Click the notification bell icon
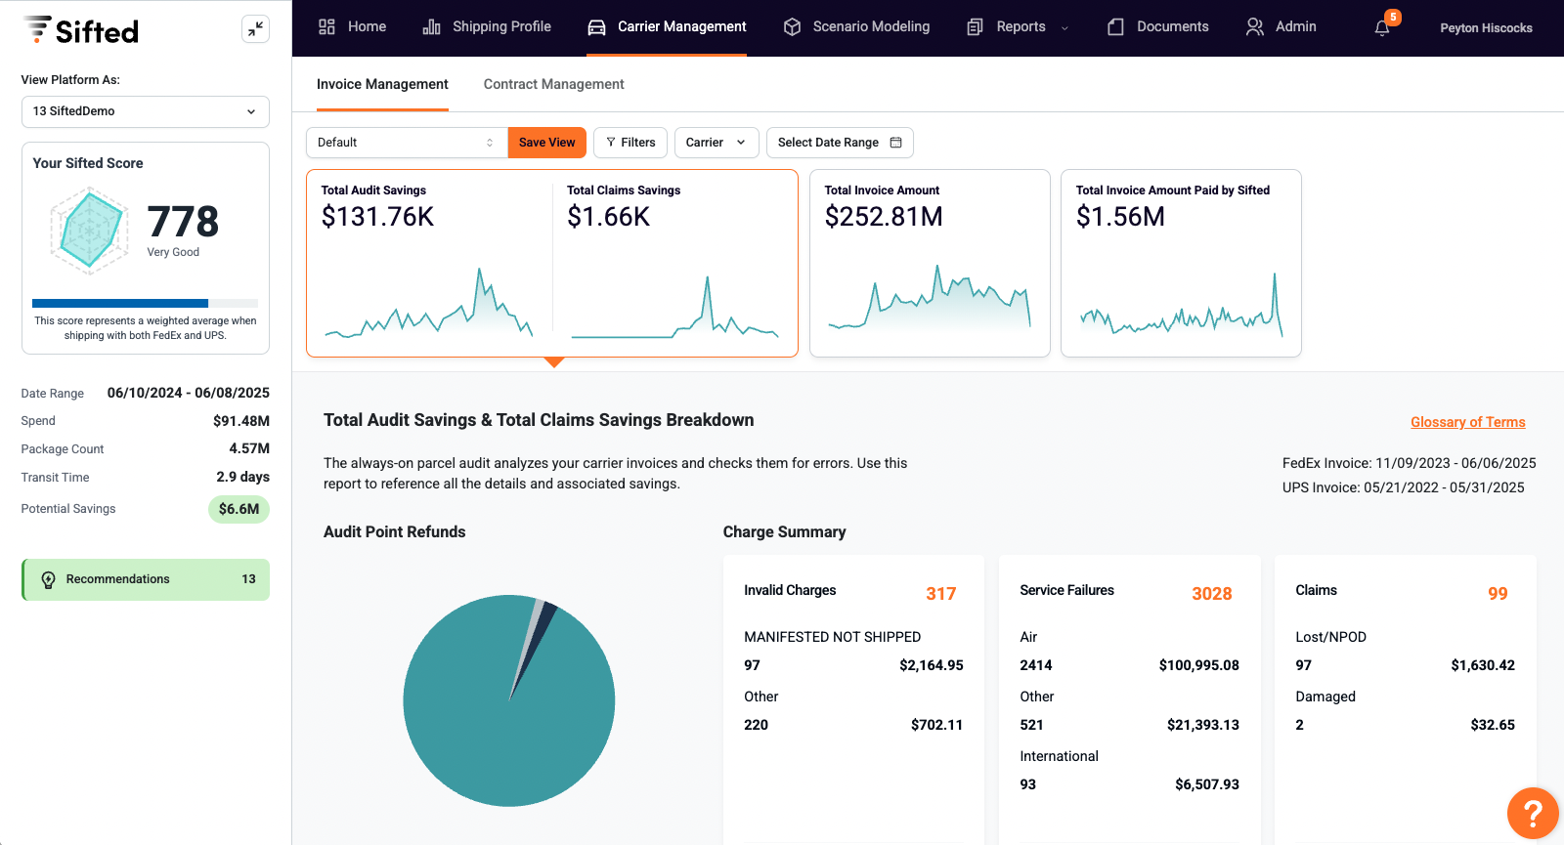The image size is (1564, 845). point(1382,28)
